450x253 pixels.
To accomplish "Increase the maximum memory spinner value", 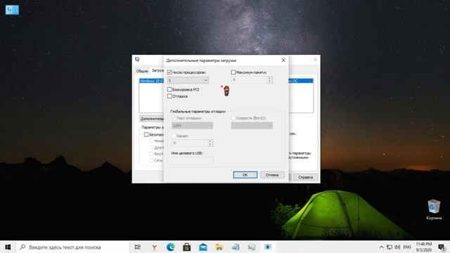I will (x=269, y=78).
